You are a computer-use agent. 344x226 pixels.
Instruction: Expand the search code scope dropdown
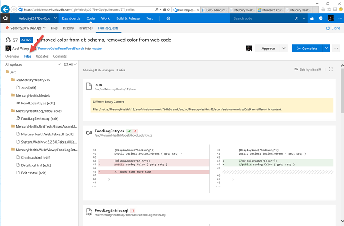click(x=304, y=18)
